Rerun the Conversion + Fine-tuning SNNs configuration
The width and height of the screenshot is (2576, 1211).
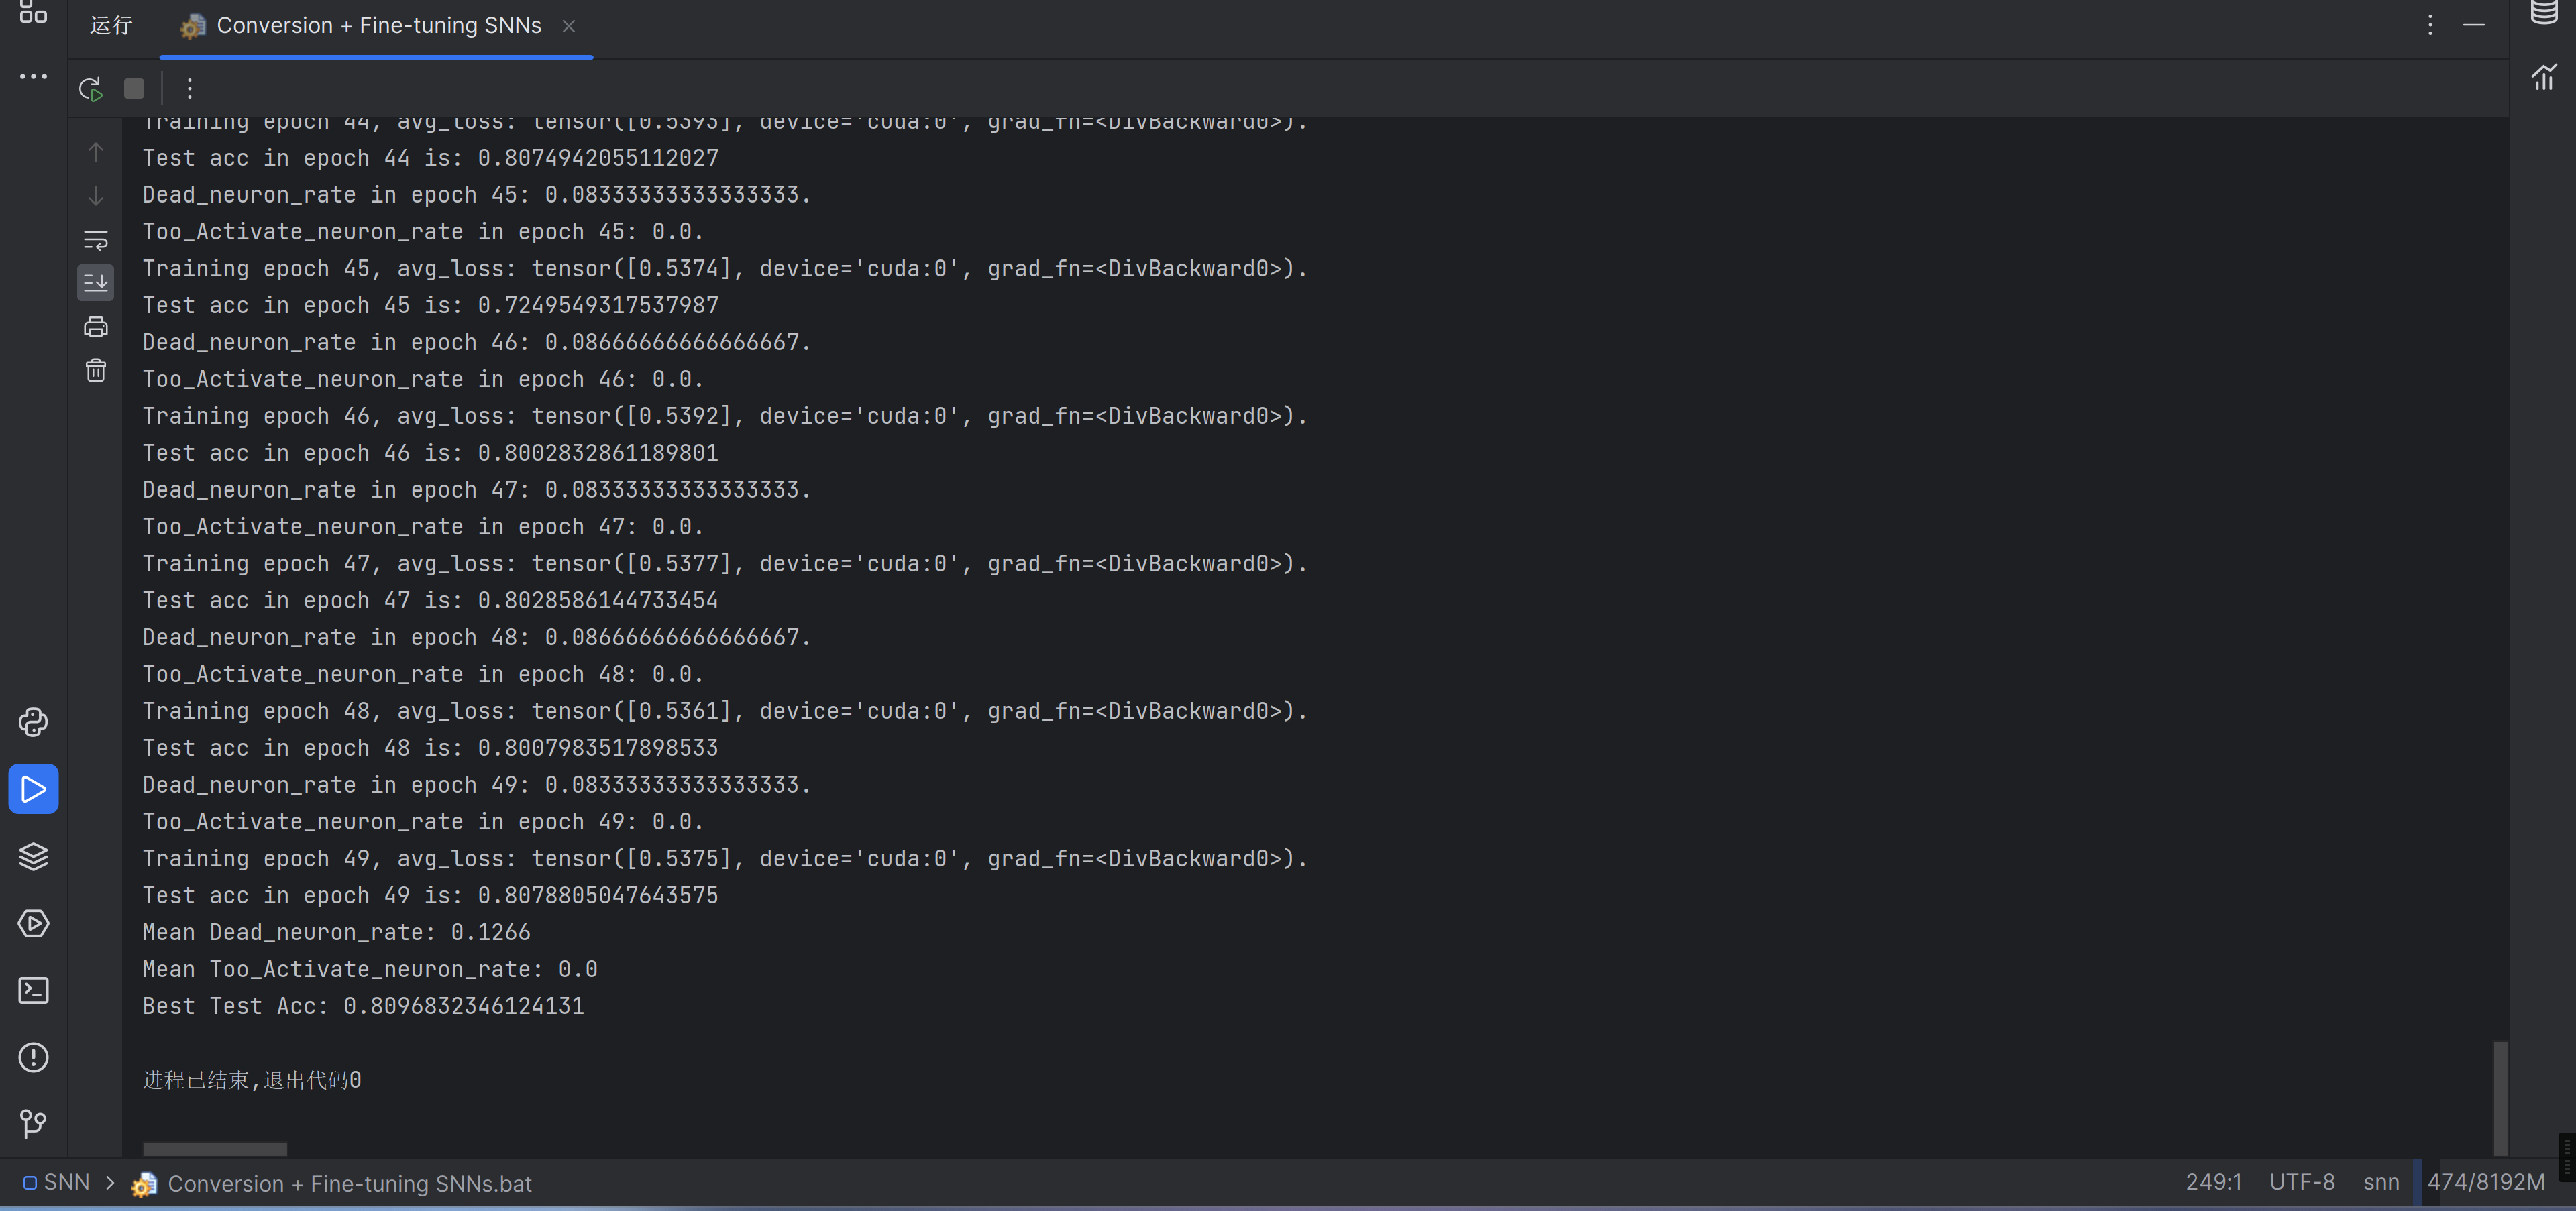pos(91,89)
